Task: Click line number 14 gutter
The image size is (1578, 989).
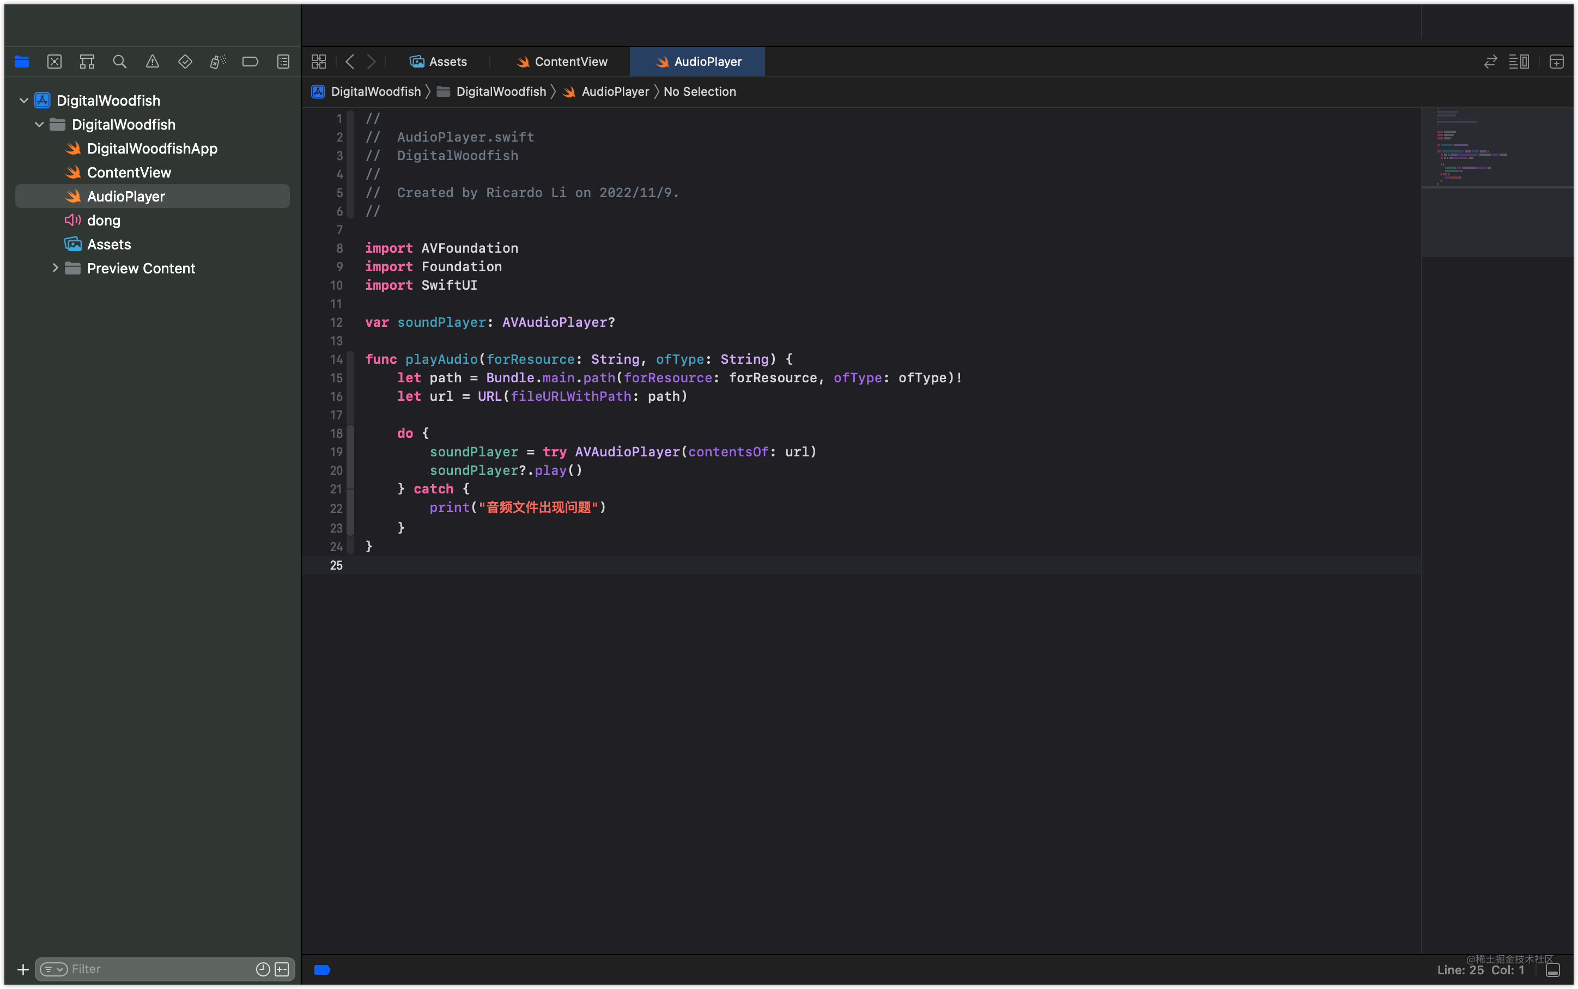Action: coord(336,359)
